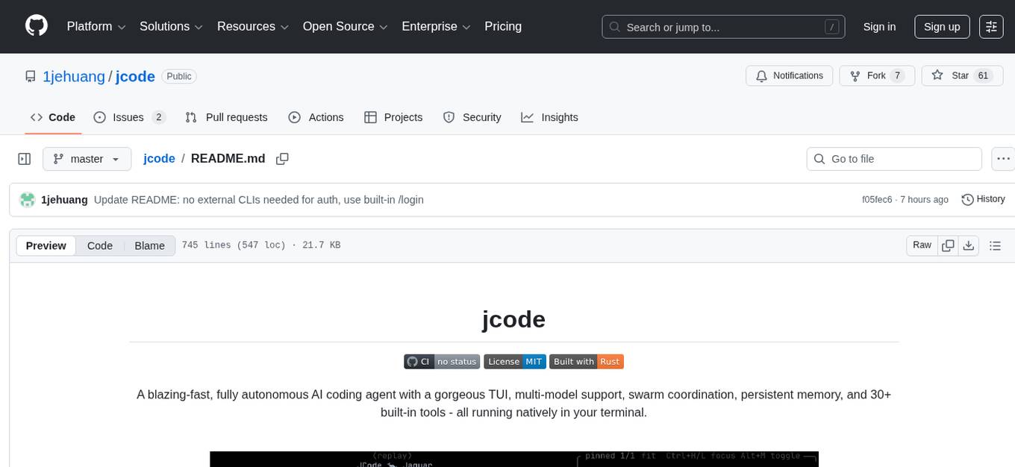Copy the raw README contents
Viewport: 1015px width, 467px height.
coord(948,245)
